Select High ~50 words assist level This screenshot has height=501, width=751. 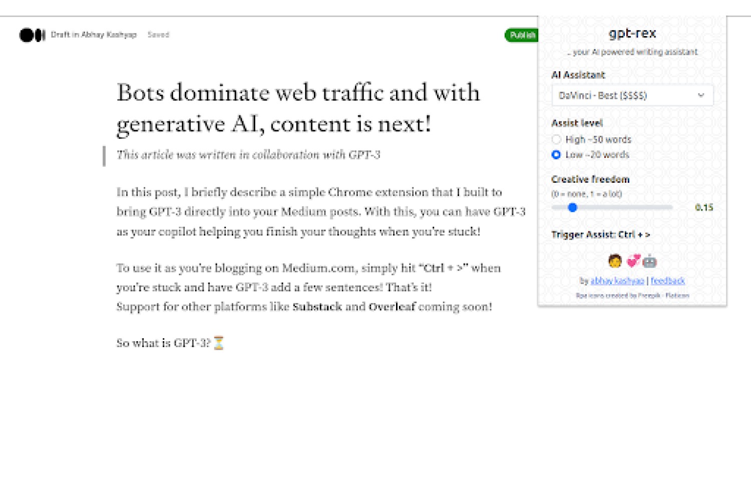[x=556, y=139]
